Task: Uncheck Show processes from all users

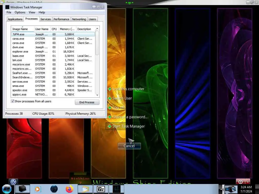Action: (13, 101)
